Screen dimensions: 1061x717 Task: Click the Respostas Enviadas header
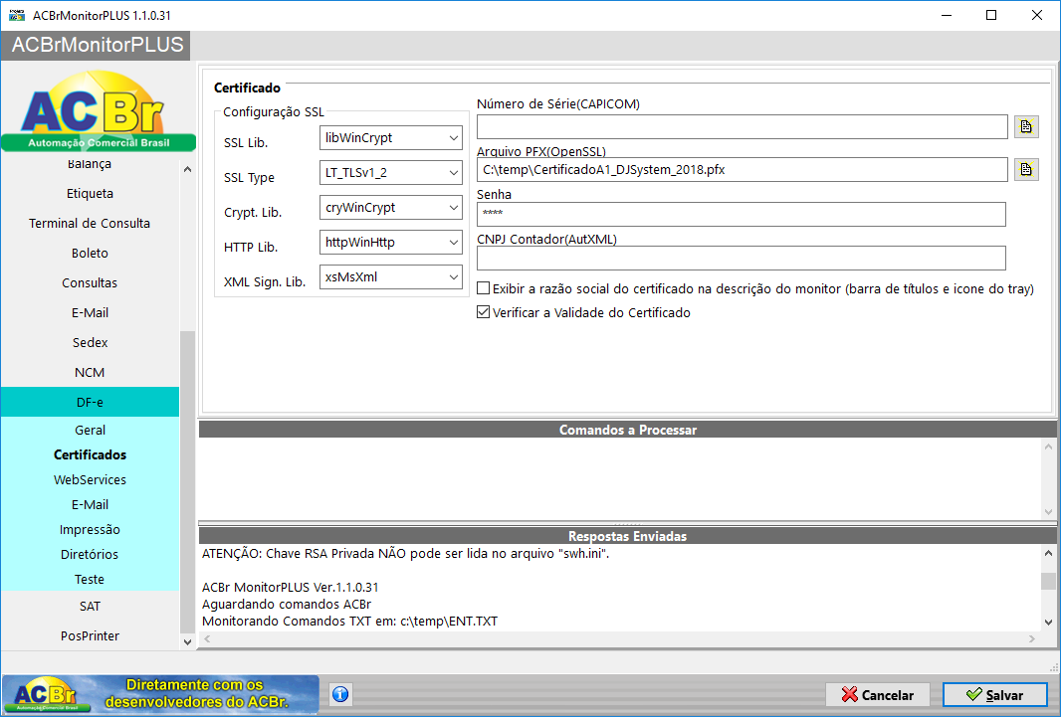627,536
